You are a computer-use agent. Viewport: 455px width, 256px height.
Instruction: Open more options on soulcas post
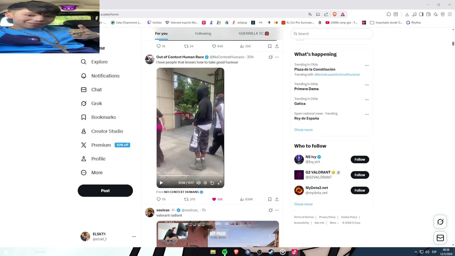tap(277, 210)
